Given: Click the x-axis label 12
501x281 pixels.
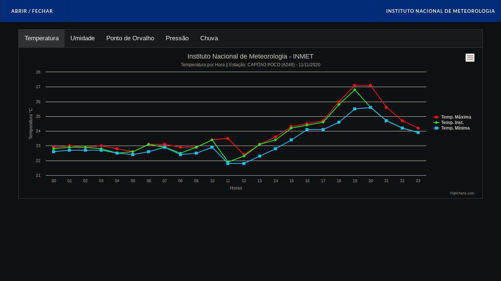Looking at the screenshot, I should (x=244, y=181).
